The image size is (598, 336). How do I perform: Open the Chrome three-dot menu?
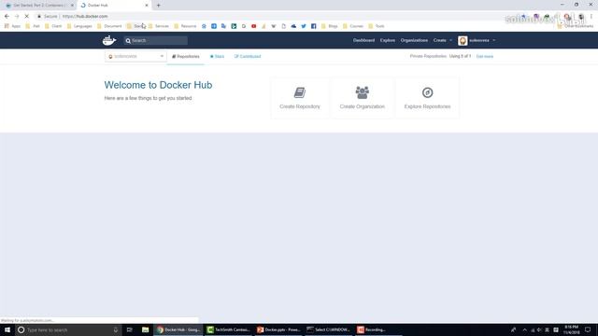pos(591,17)
